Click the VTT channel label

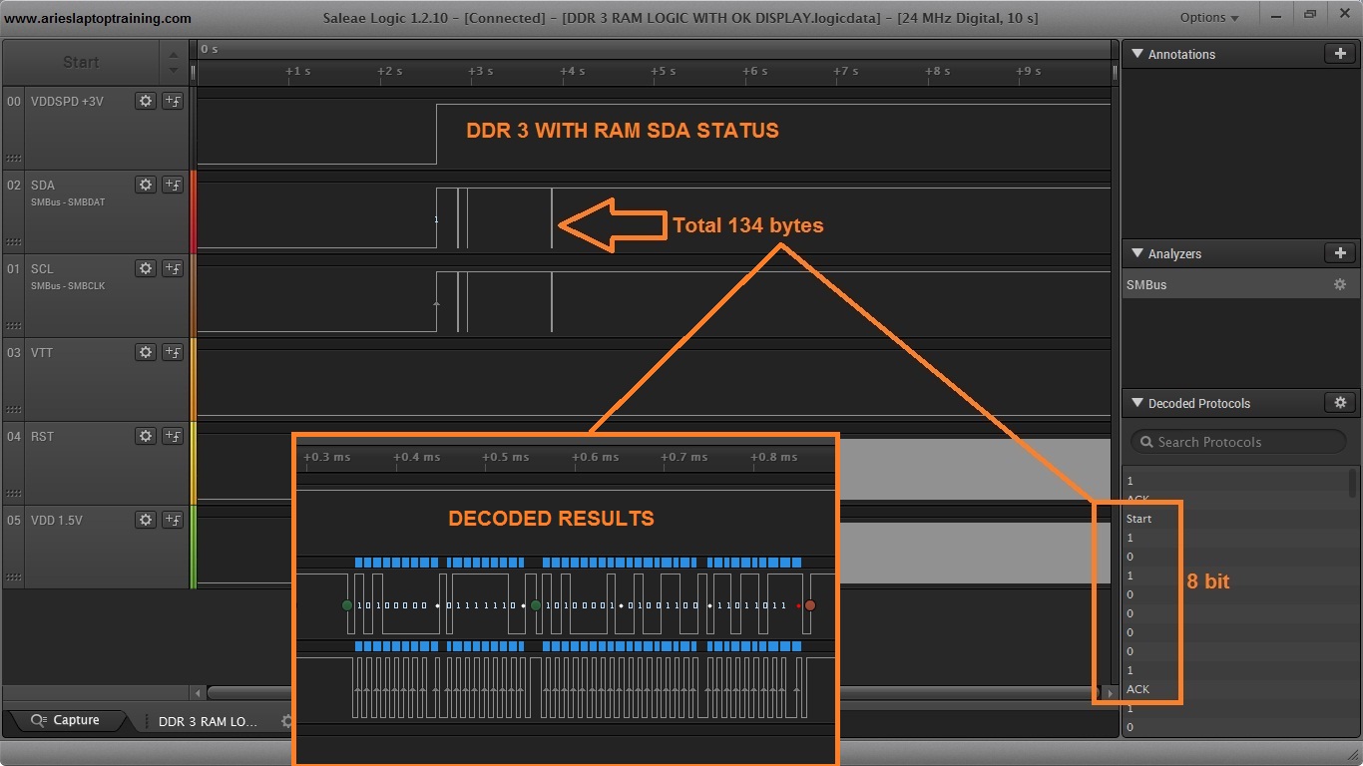tap(42, 352)
